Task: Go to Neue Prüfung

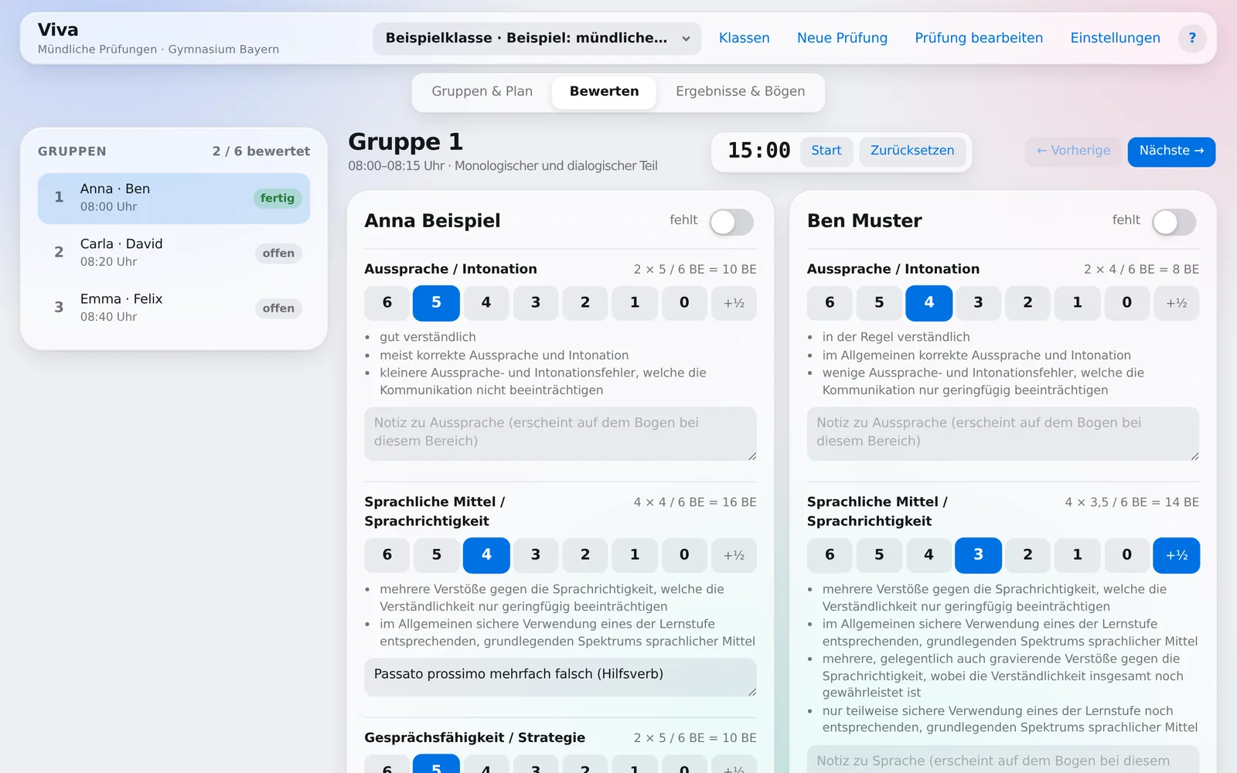Action: click(x=842, y=38)
